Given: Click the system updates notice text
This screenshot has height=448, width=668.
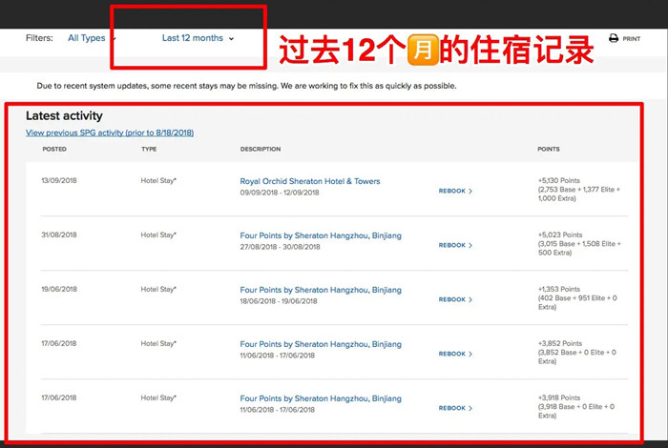Looking at the screenshot, I should tap(246, 86).
